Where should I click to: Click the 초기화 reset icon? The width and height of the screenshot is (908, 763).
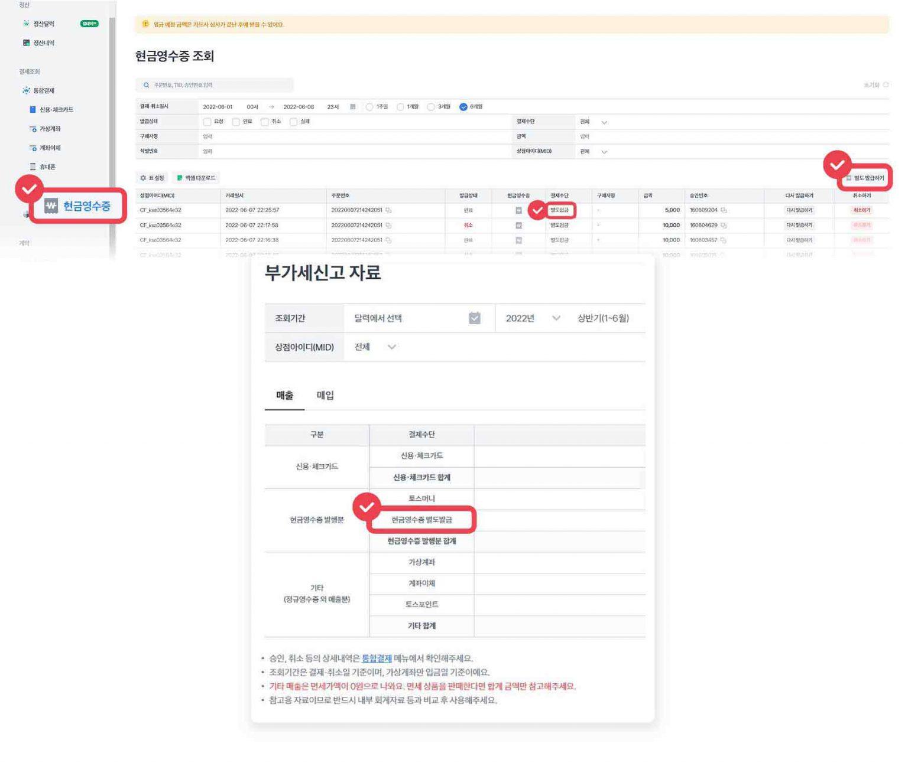pyautogui.click(x=885, y=85)
